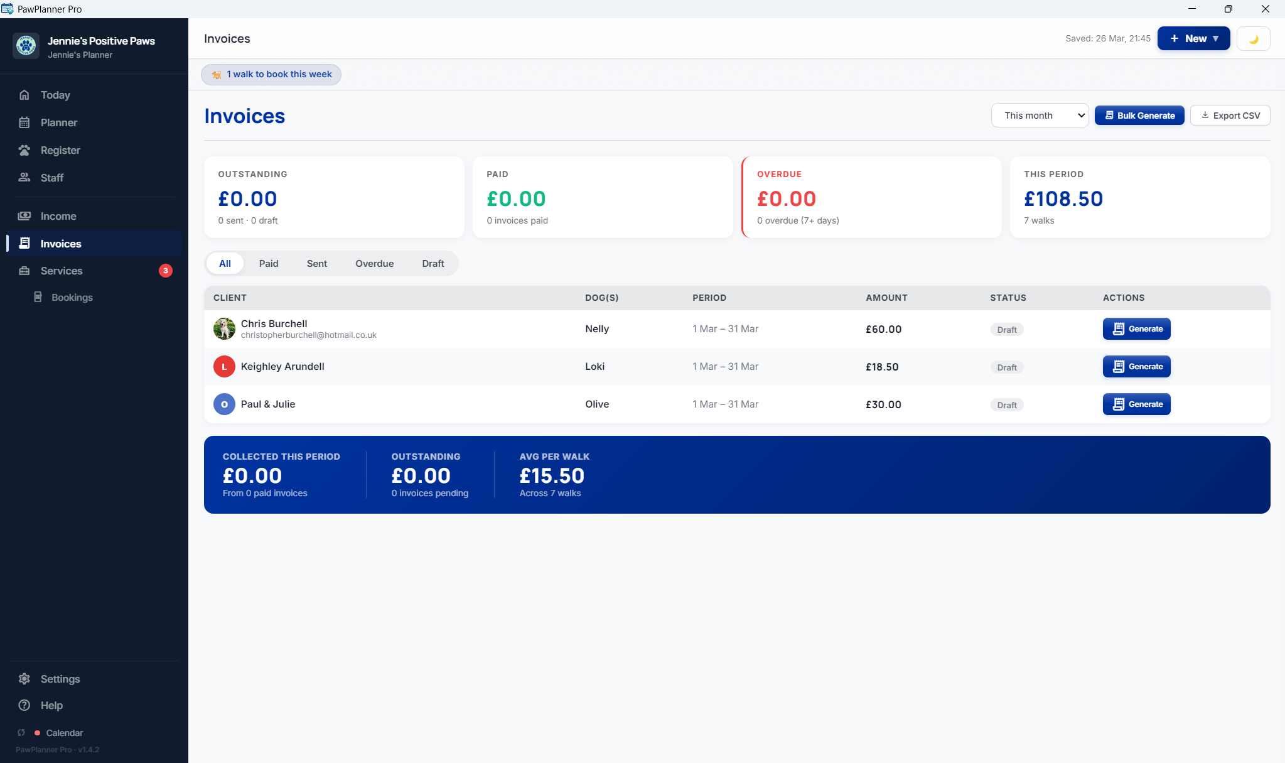Click Keighley Arundell's avatar thumbnail

tap(224, 366)
